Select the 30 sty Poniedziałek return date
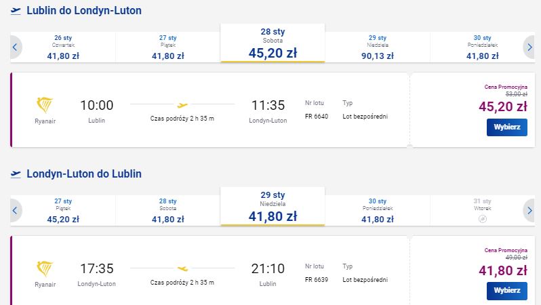 point(378,211)
